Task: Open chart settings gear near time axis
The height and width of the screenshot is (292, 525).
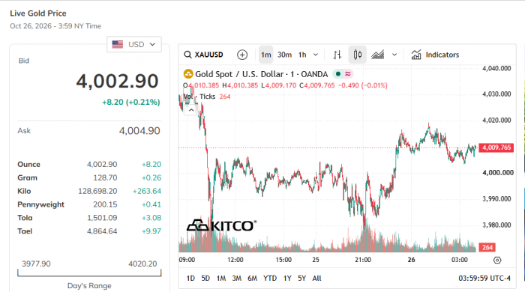Action: click(497, 260)
